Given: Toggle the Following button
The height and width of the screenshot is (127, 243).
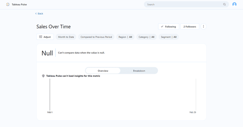Looking at the screenshot, I should tap(168, 27).
